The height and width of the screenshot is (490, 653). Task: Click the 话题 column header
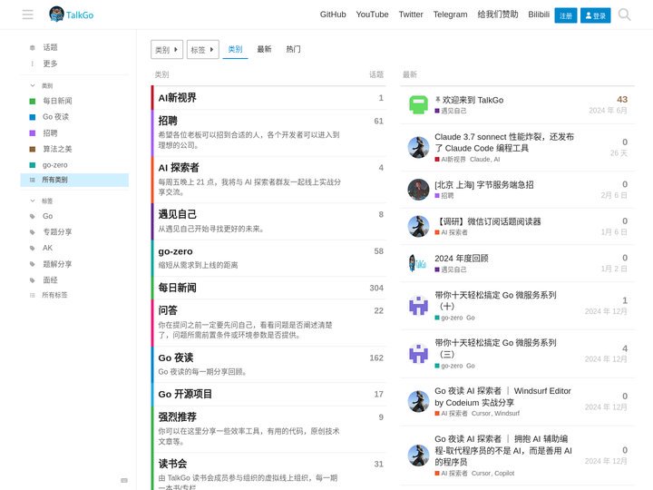(x=376, y=74)
